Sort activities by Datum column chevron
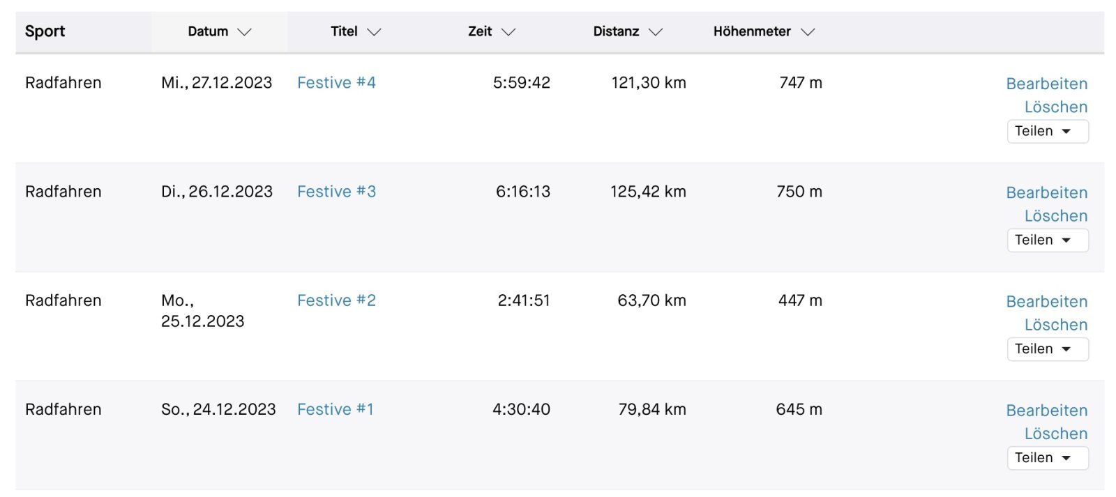Viewport: 1116px width, 497px height. (x=244, y=32)
